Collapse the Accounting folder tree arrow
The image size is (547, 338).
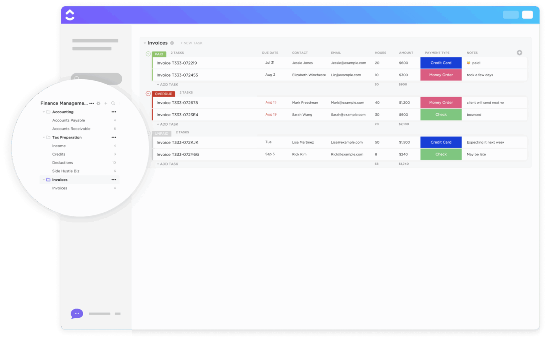pos(44,112)
